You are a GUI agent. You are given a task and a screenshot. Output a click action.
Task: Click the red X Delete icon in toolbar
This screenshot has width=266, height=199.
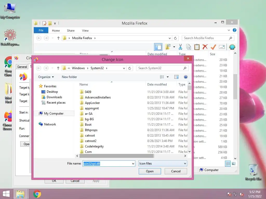(205, 47)
